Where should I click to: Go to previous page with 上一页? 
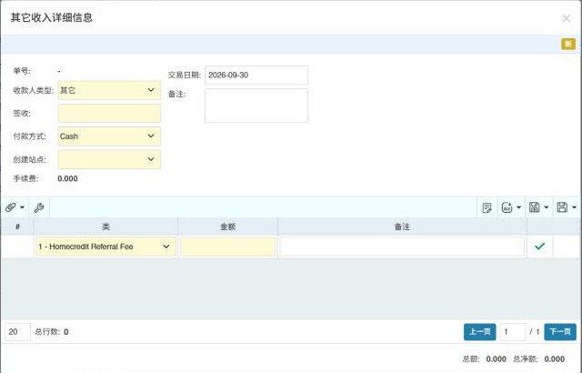click(479, 332)
